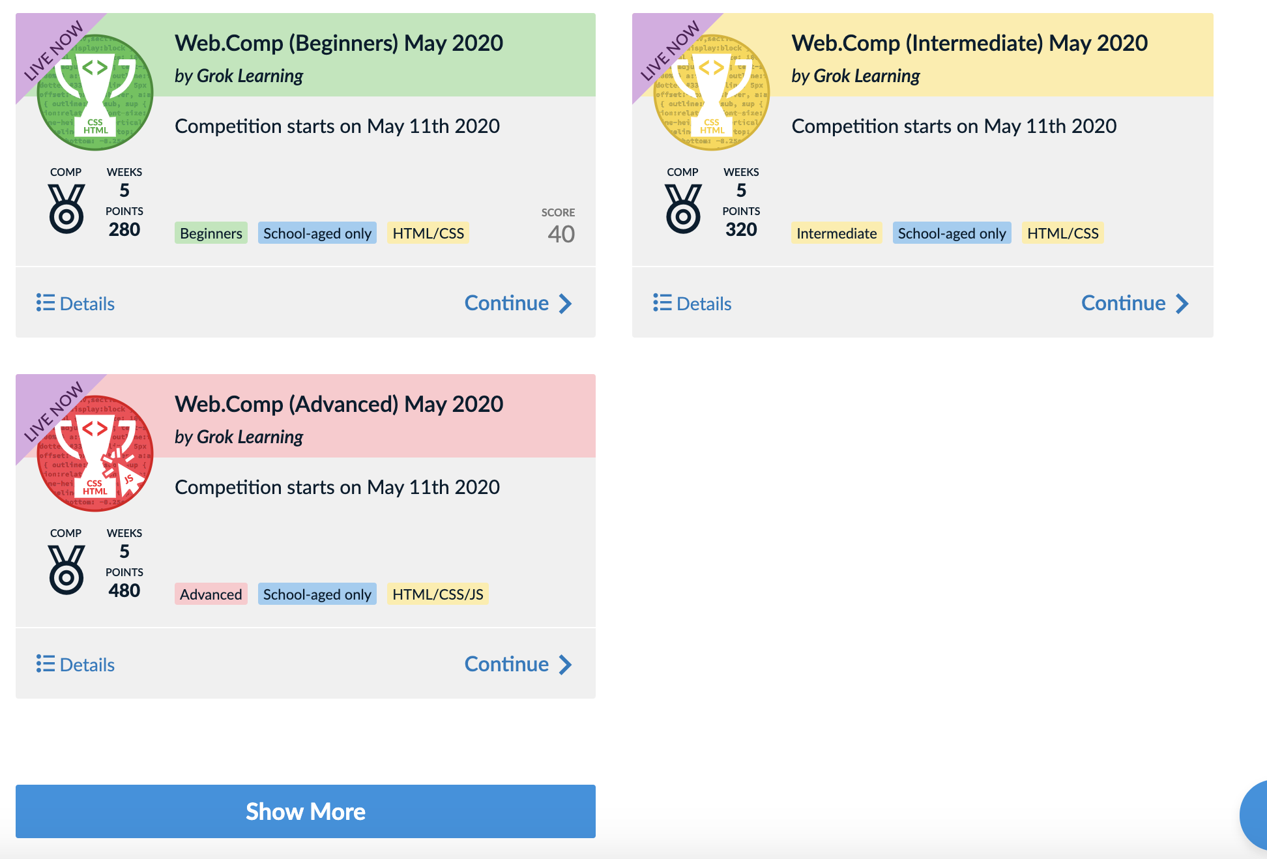Viewport: 1267px width, 859px height.
Task: Click the medal icon on Beginners card
Action: point(66,209)
